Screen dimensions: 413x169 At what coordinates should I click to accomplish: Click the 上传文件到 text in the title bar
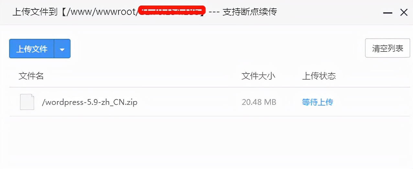point(35,12)
